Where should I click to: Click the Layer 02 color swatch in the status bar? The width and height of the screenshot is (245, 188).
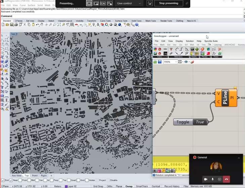[67, 186]
